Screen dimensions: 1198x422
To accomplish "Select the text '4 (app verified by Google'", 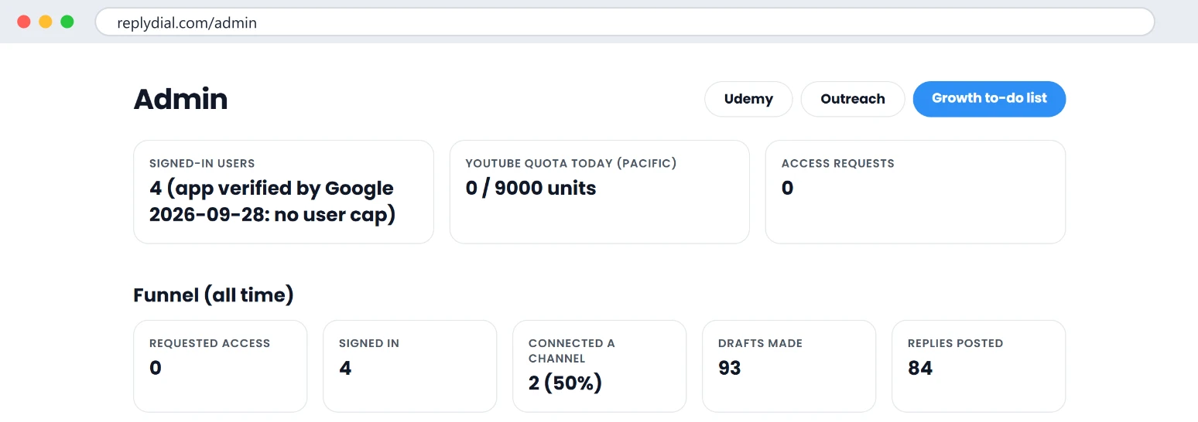I will tap(272, 188).
